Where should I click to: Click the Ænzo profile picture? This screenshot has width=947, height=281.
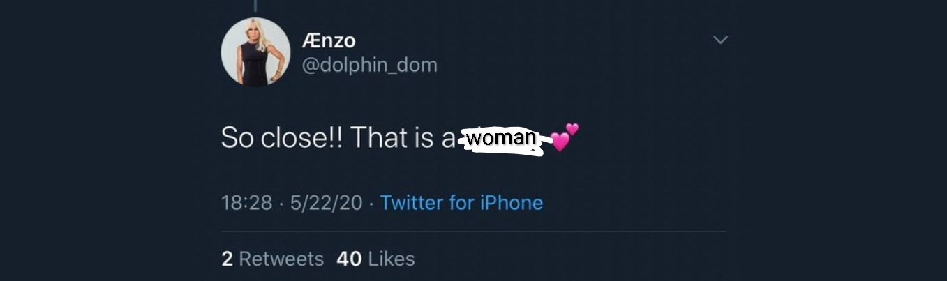pyautogui.click(x=255, y=52)
